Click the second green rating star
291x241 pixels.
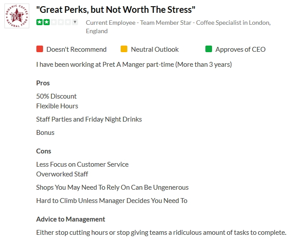[x=47, y=22]
